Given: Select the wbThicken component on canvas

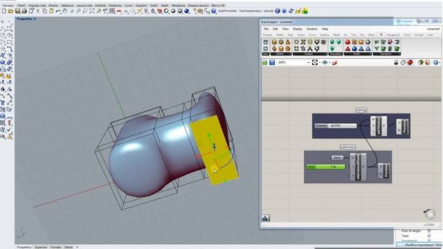Looking at the screenshot, I should click(379, 126).
